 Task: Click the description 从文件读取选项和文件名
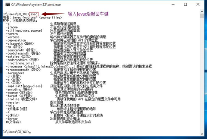pyautogui.click(x=73, y=122)
